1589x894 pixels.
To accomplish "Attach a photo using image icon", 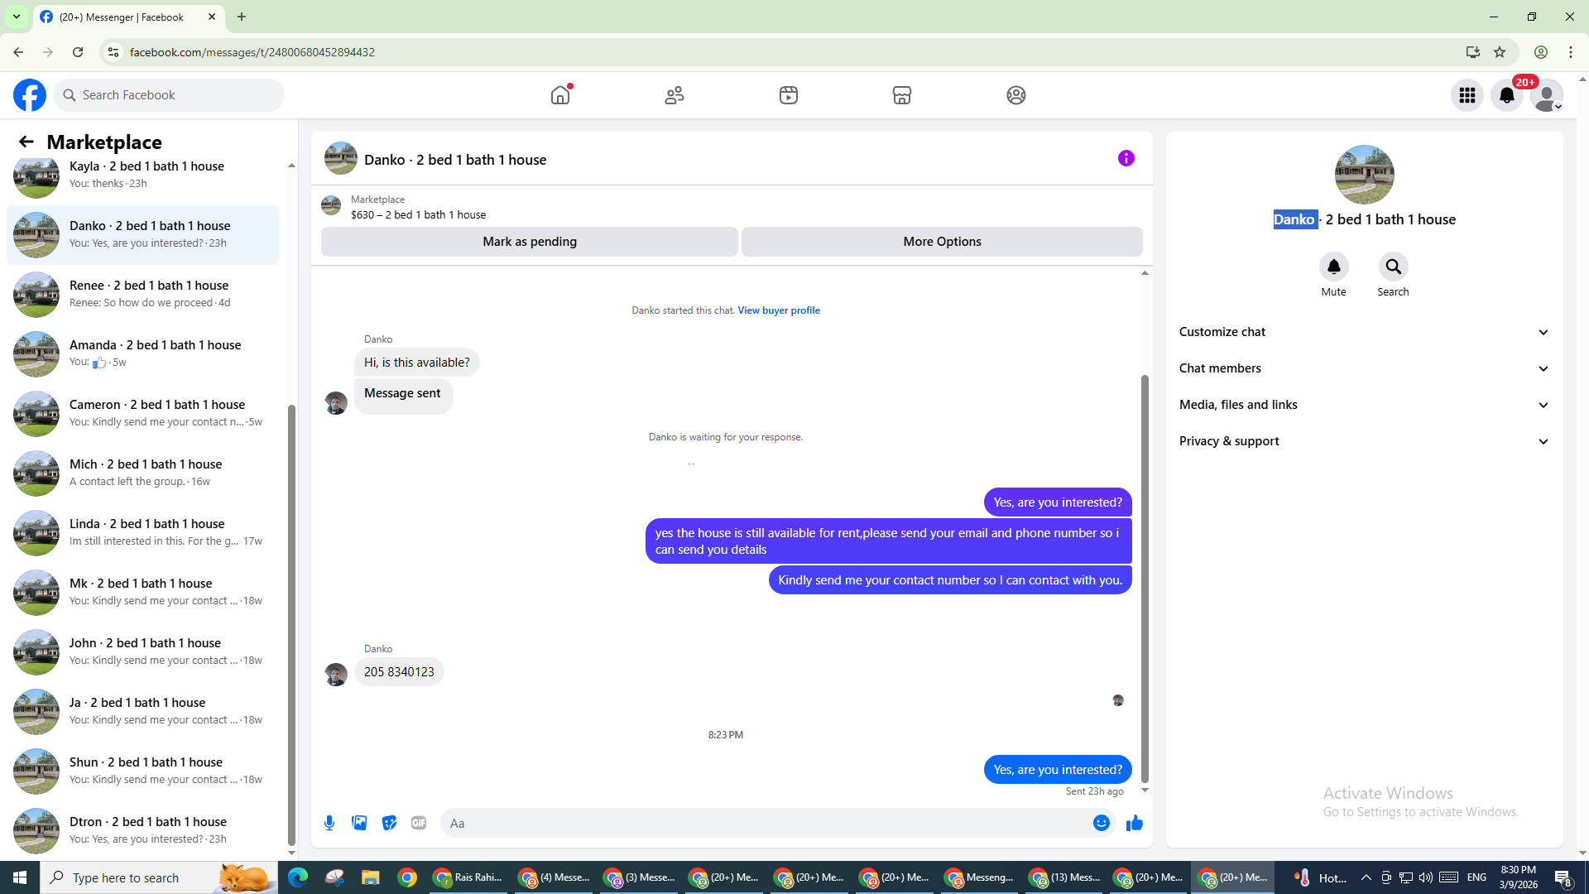I will click(359, 823).
